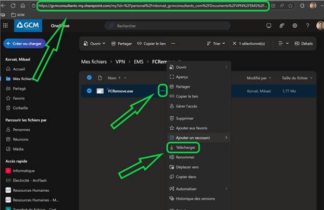Open the view layout switcher dropdown
This screenshot has width=324, height=210.
283,43
